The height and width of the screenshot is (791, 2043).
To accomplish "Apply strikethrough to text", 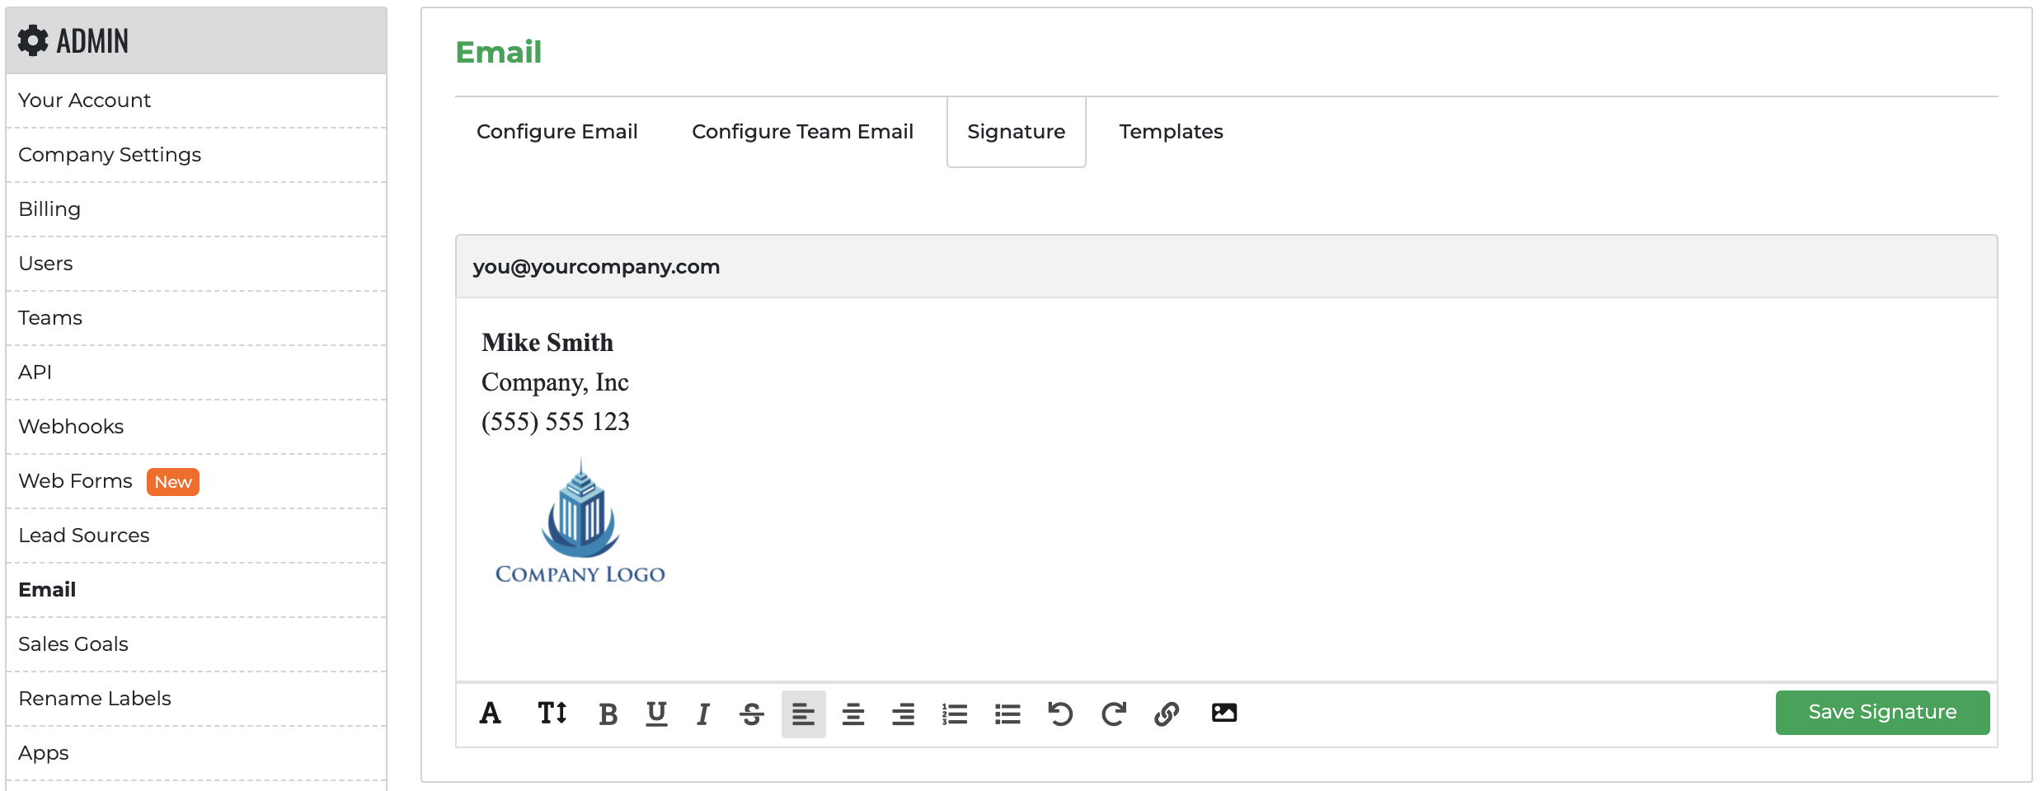I will click(751, 714).
